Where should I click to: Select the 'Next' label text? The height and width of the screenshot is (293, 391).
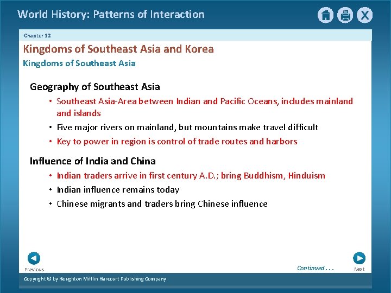coord(360,269)
